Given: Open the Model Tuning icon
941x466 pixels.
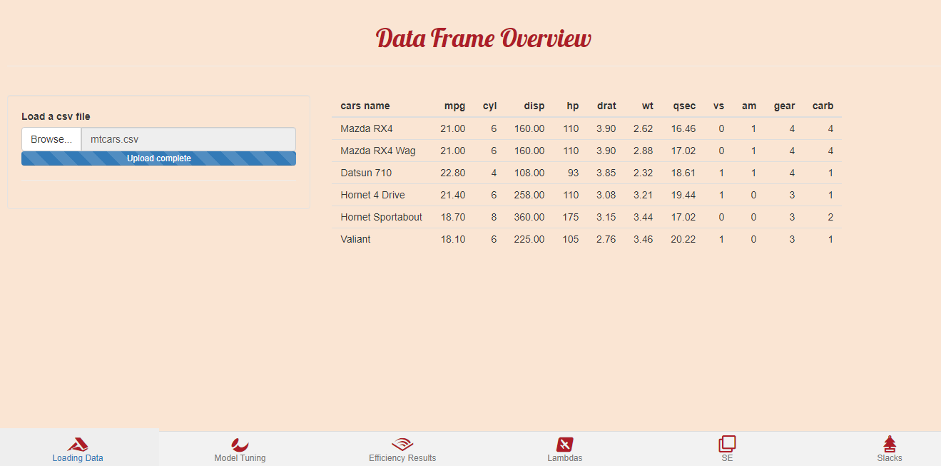Looking at the screenshot, I should (x=240, y=444).
